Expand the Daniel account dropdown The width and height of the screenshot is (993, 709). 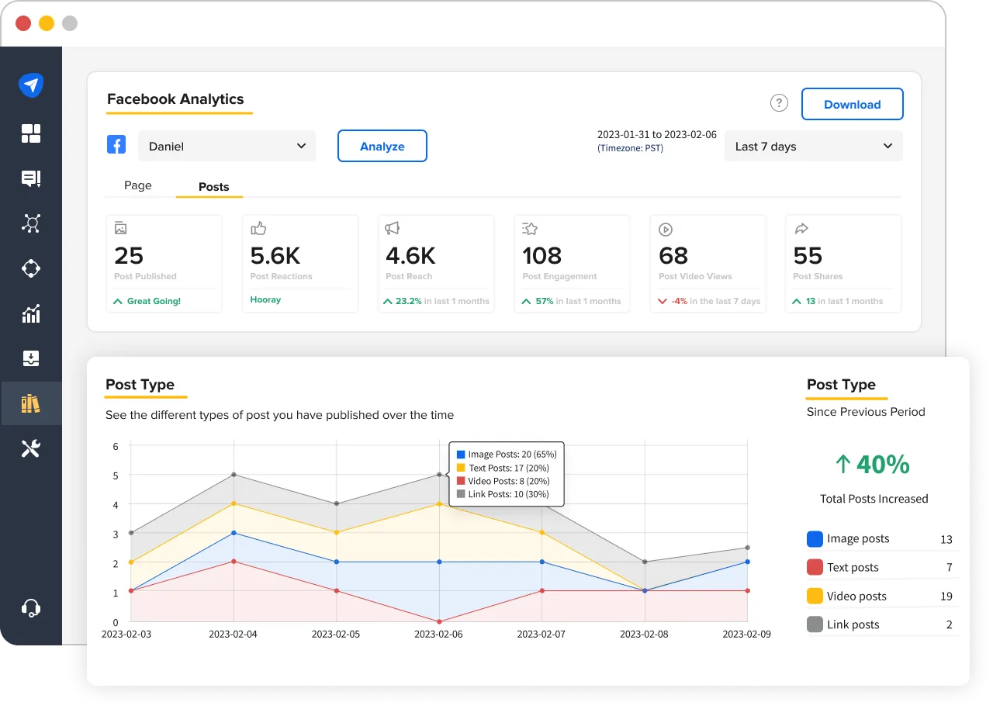pos(227,146)
